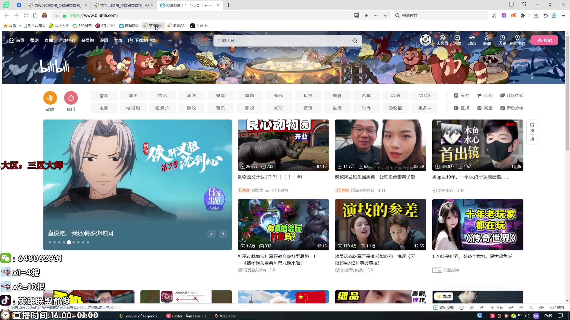Image resolution: width=570 pixels, height=320 pixels.
Task: Click the 抖音 bookmark in the bookmarks bar
Action: [199, 26]
